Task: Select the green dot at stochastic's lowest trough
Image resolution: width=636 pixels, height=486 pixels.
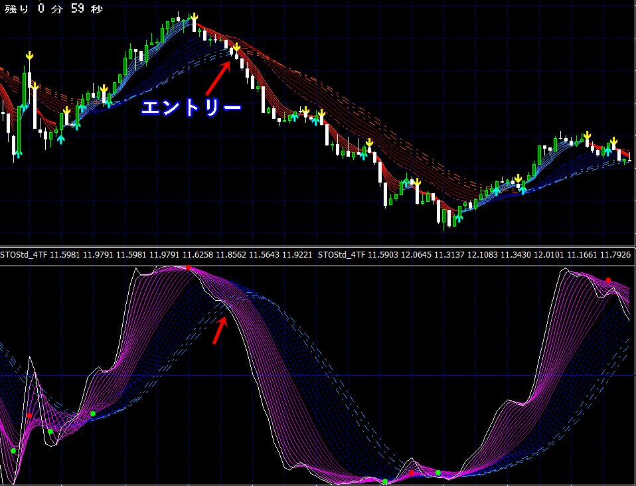Action: [x=385, y=481]
